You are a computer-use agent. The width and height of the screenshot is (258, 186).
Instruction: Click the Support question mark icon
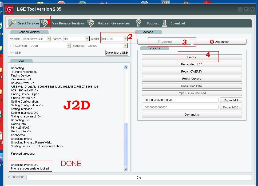[x=138, y=23]
